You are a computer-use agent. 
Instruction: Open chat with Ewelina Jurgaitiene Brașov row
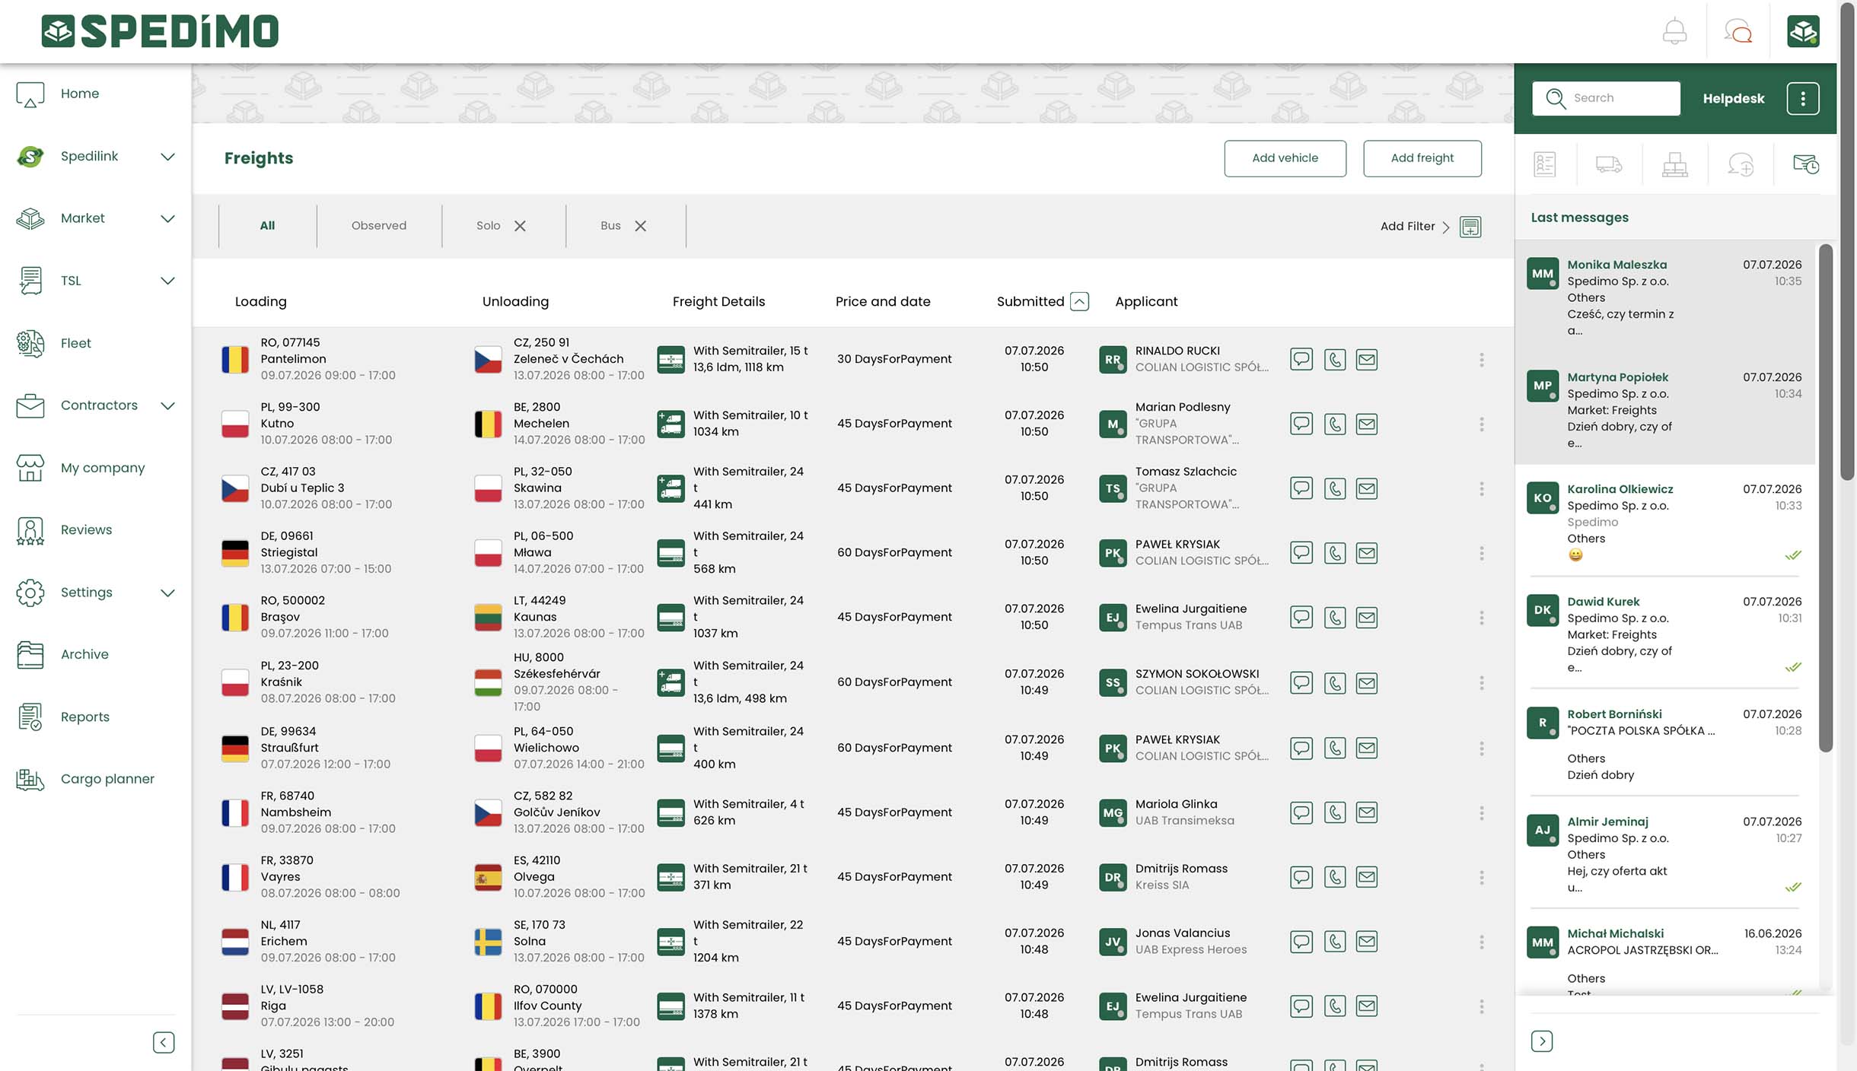click(1301, 617)
